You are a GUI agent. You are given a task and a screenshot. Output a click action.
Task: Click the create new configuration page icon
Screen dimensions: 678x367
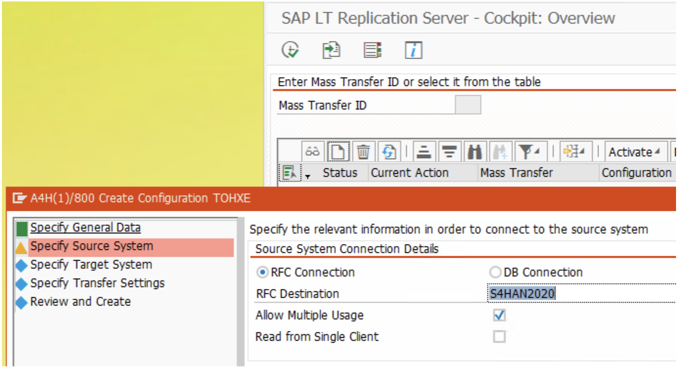point(338,152)
